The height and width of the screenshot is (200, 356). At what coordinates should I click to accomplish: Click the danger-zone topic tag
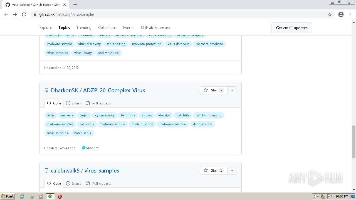[202, 124]
